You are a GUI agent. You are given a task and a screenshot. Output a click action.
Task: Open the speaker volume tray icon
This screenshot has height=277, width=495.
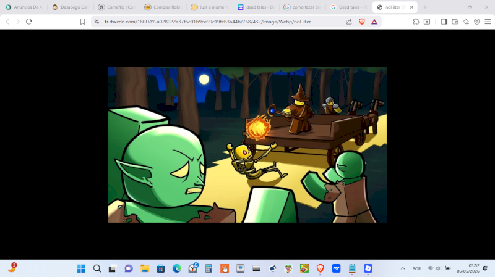click(x=439, y=268)
